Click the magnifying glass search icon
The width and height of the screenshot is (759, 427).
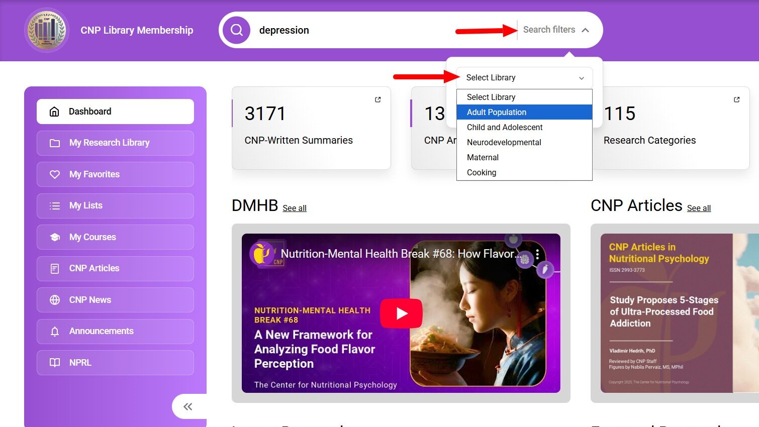[237, 30]
